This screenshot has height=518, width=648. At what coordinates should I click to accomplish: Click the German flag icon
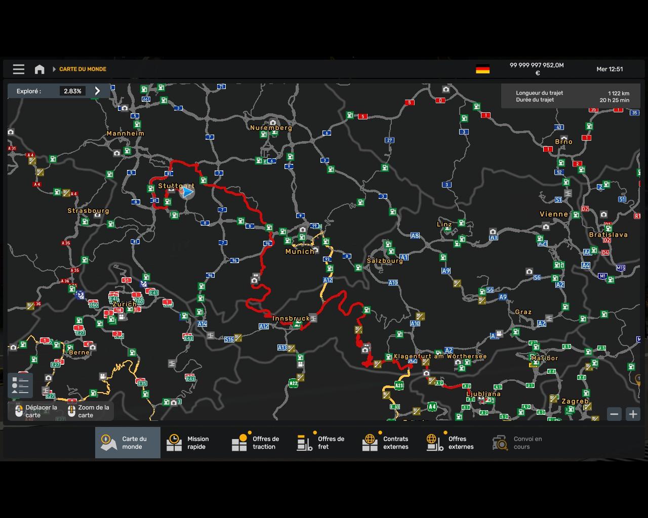pyautogui.click(x=482, y=69)
